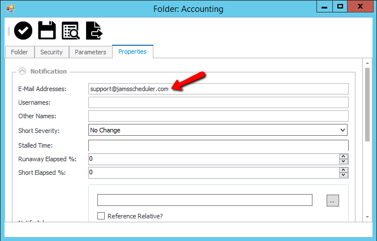377x241 pixels.
Task: Enable the Reference Relative? checkbox
Action: coord(101,216)
